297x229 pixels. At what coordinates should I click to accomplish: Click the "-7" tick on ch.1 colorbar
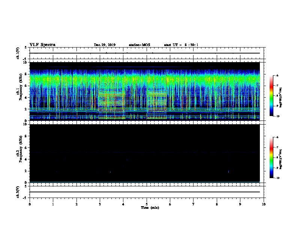[x=277, y=86]
